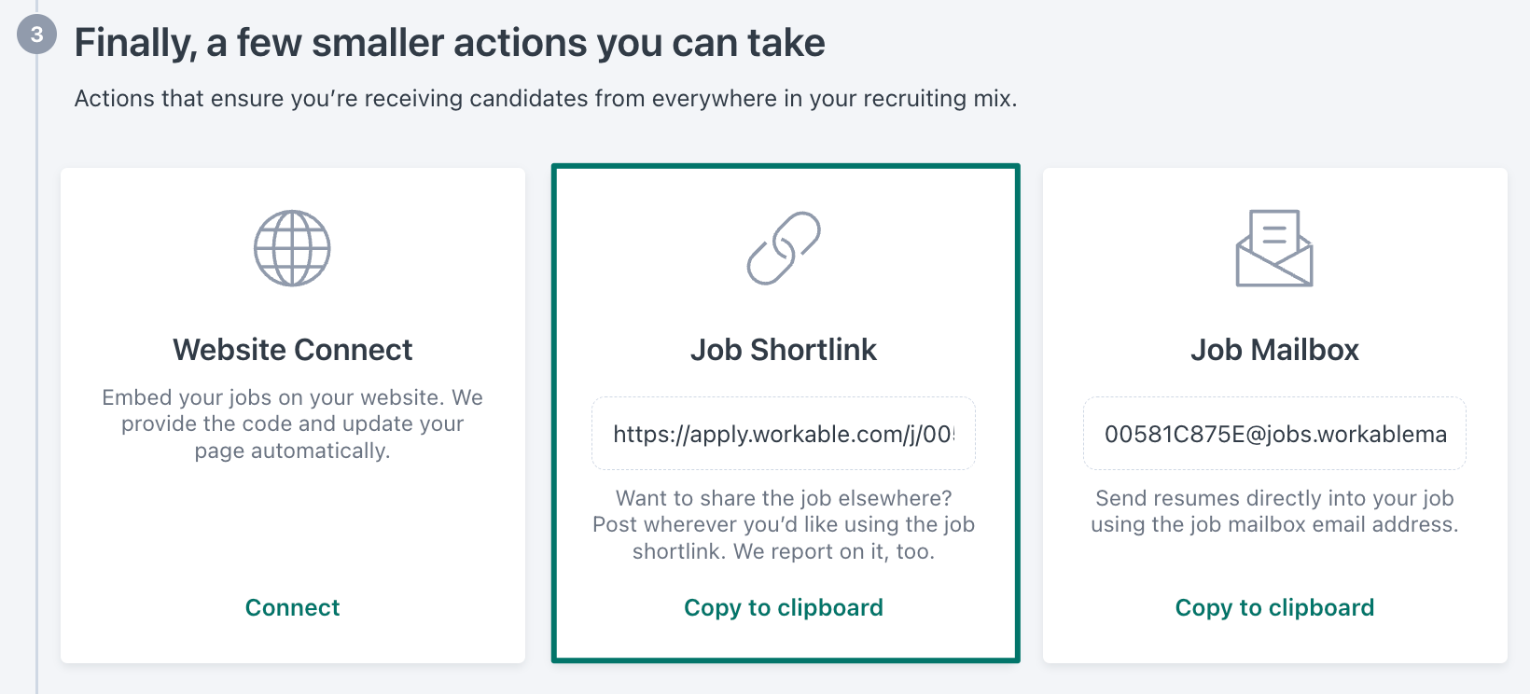The image size is (1530, 694).
Task: Click the 'Finally, a few smaller actions' heading
Action: tap(450, 43)
